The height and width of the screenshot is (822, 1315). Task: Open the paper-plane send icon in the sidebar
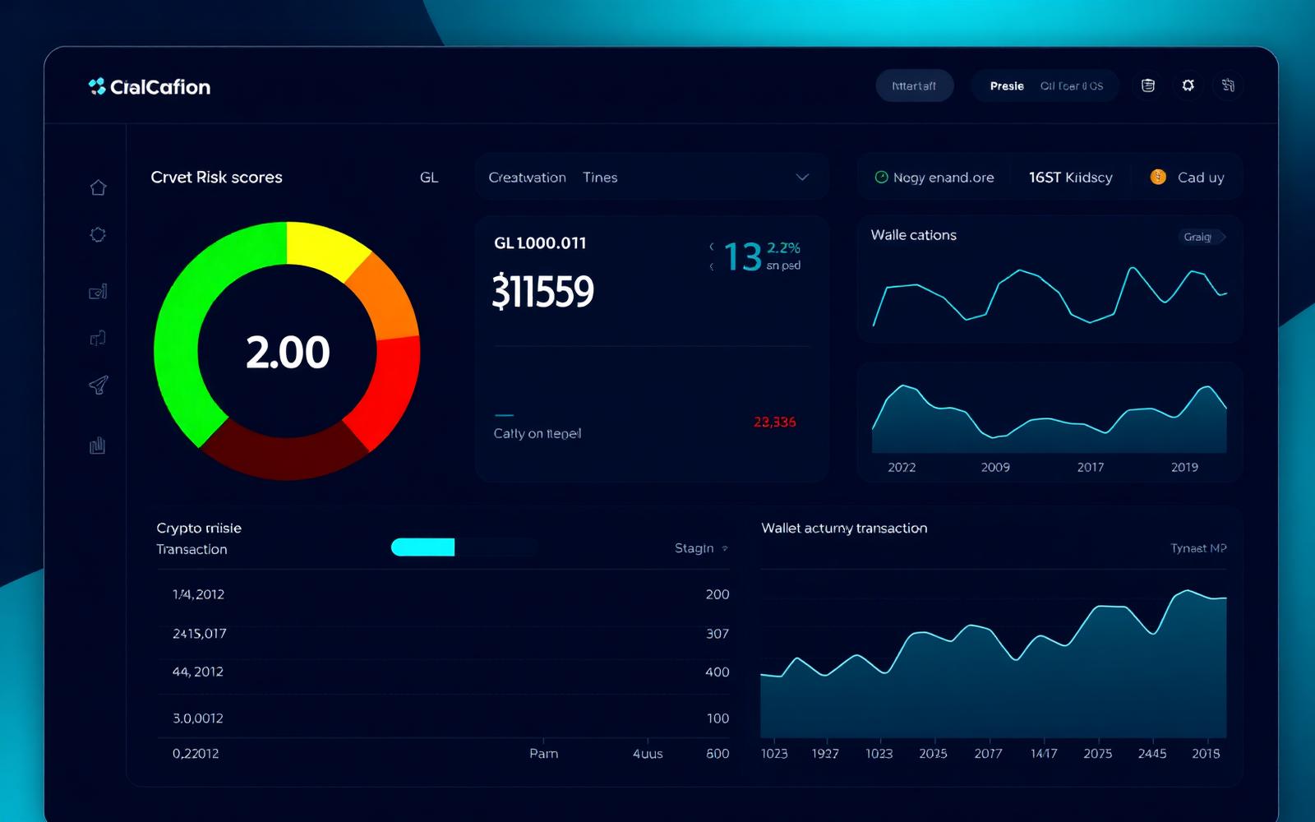pyautogui.click(x=98, y=385)
